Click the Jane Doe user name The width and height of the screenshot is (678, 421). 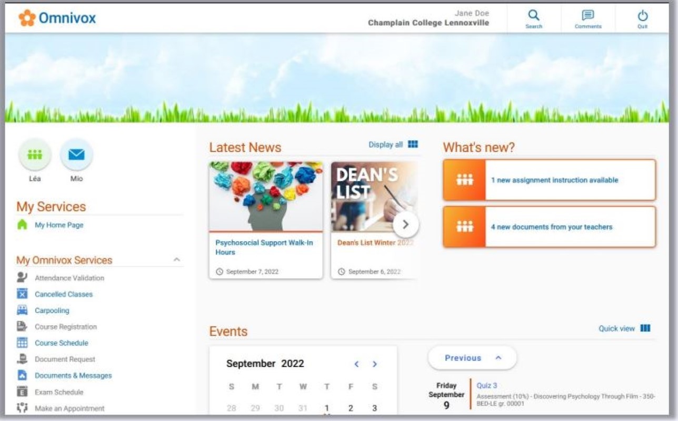point(472,13)
